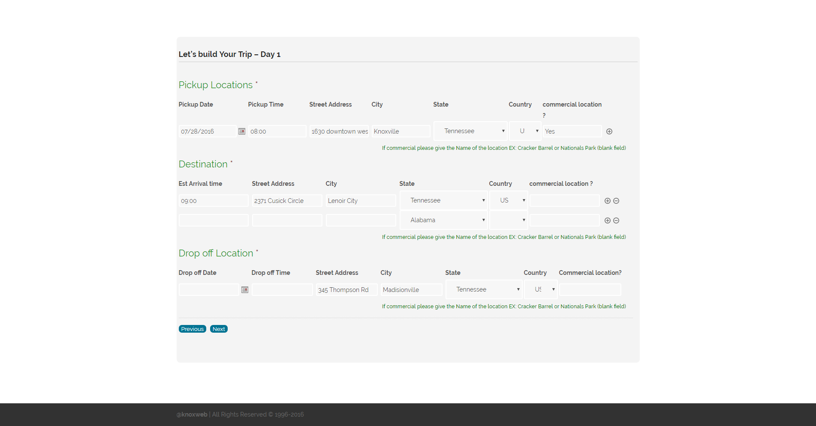Click the Drop off Date column label
816x426 pixels.
point(198,273)
